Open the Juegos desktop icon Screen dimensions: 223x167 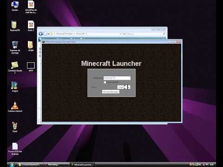tap(15, 87)
